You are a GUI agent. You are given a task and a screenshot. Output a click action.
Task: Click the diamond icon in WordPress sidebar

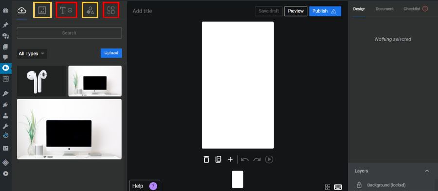(x=5, y=162)
